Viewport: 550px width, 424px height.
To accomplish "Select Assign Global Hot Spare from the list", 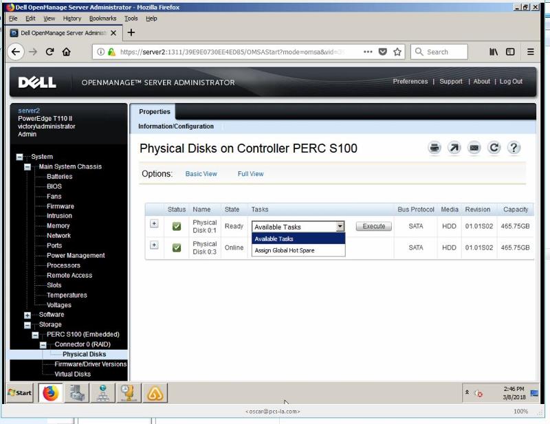I will (x=298, y=250).
